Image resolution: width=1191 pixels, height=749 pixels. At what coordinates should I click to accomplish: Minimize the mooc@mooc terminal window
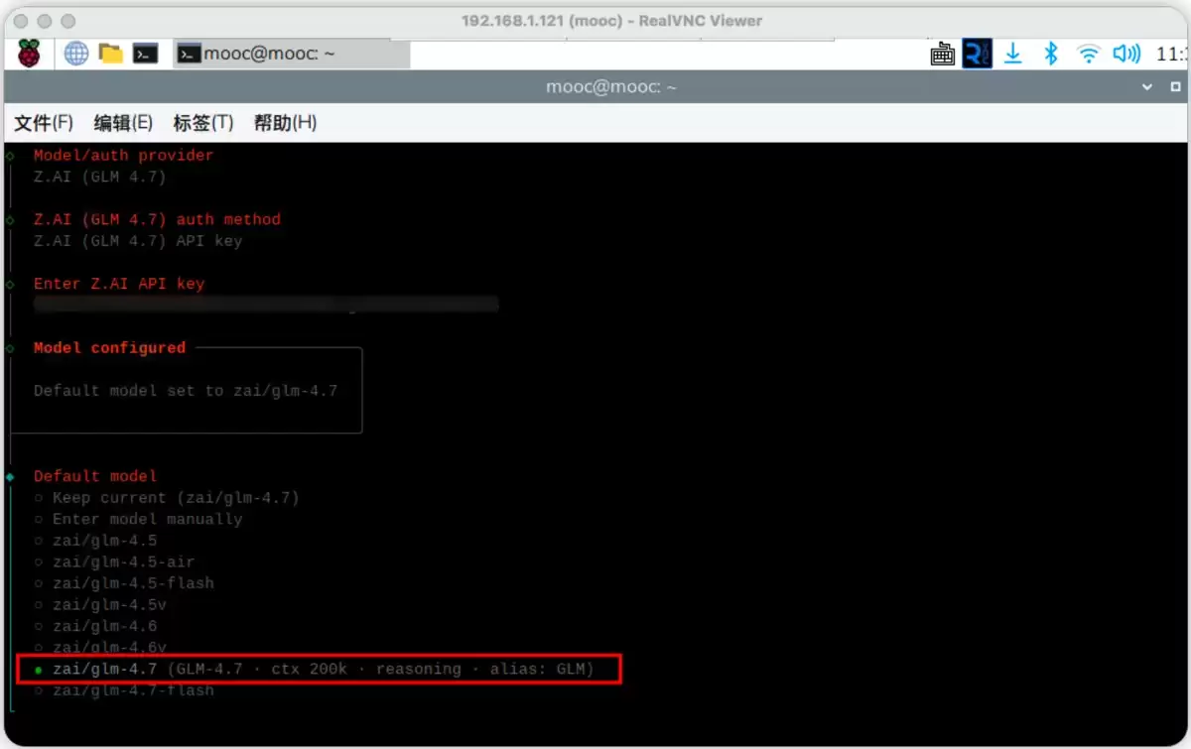1147,87
